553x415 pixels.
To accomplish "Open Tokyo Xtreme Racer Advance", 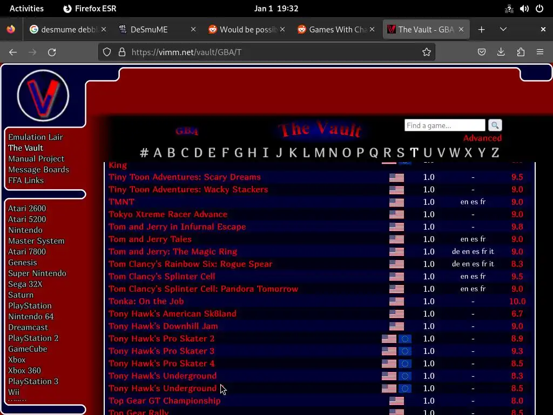I will pyautogui.click(x=168, y=214).
